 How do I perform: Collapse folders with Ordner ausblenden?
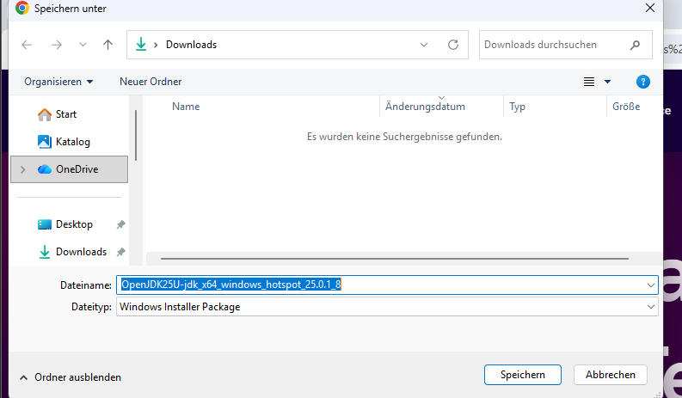tap(70, 377)
